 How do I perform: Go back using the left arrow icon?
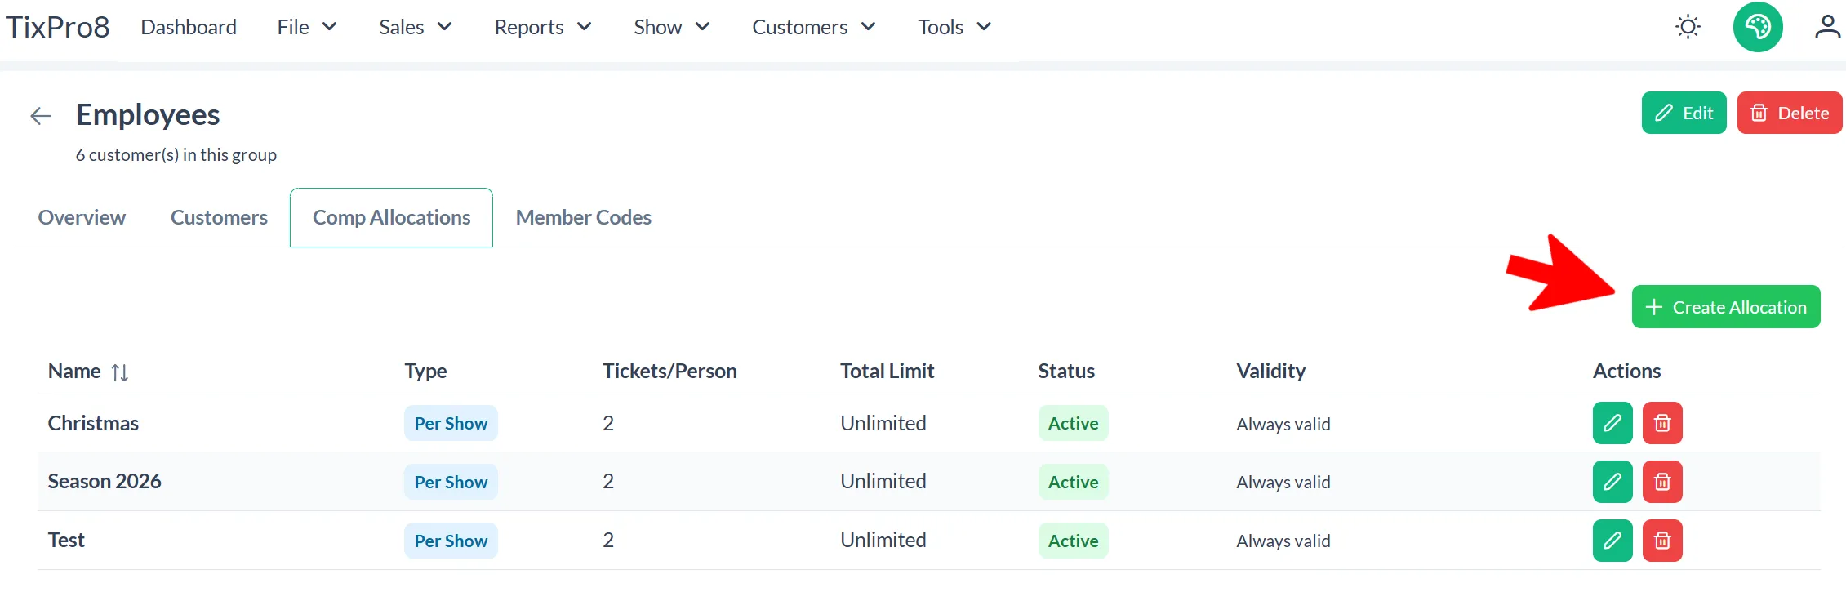[41, 116]
